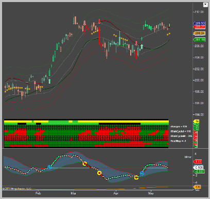Click the white 0.108 oscillator value marker
Screen dimensions: 210x199
(199, 167)
